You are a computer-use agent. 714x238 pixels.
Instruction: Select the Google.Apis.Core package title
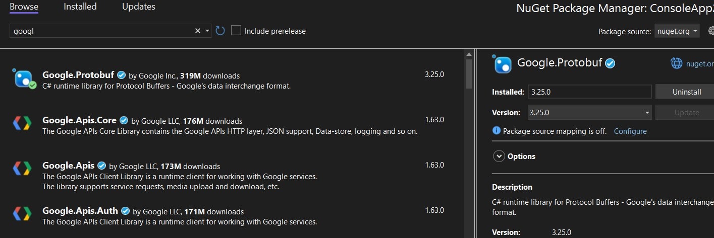tap(80, 121)
